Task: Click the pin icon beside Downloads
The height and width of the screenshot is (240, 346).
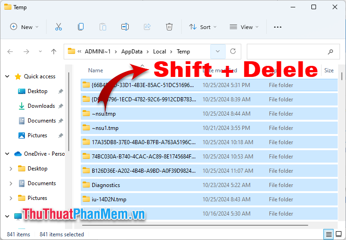Action: pos(61,106)
